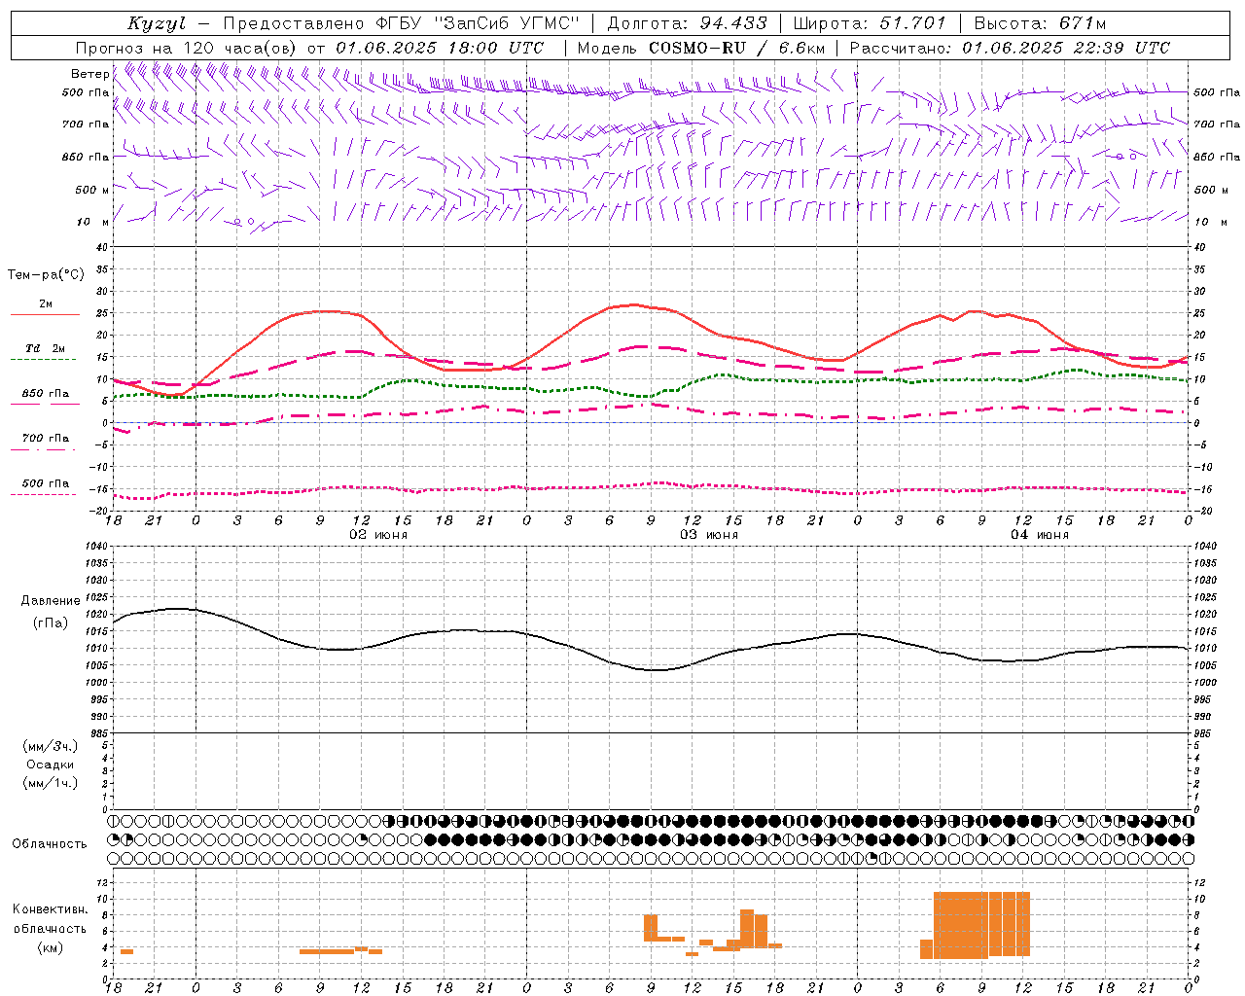Click the solid red line sample under 2м legend
Image resolution: width=1245 pixels, height=996 pixels.
[45, 315]
